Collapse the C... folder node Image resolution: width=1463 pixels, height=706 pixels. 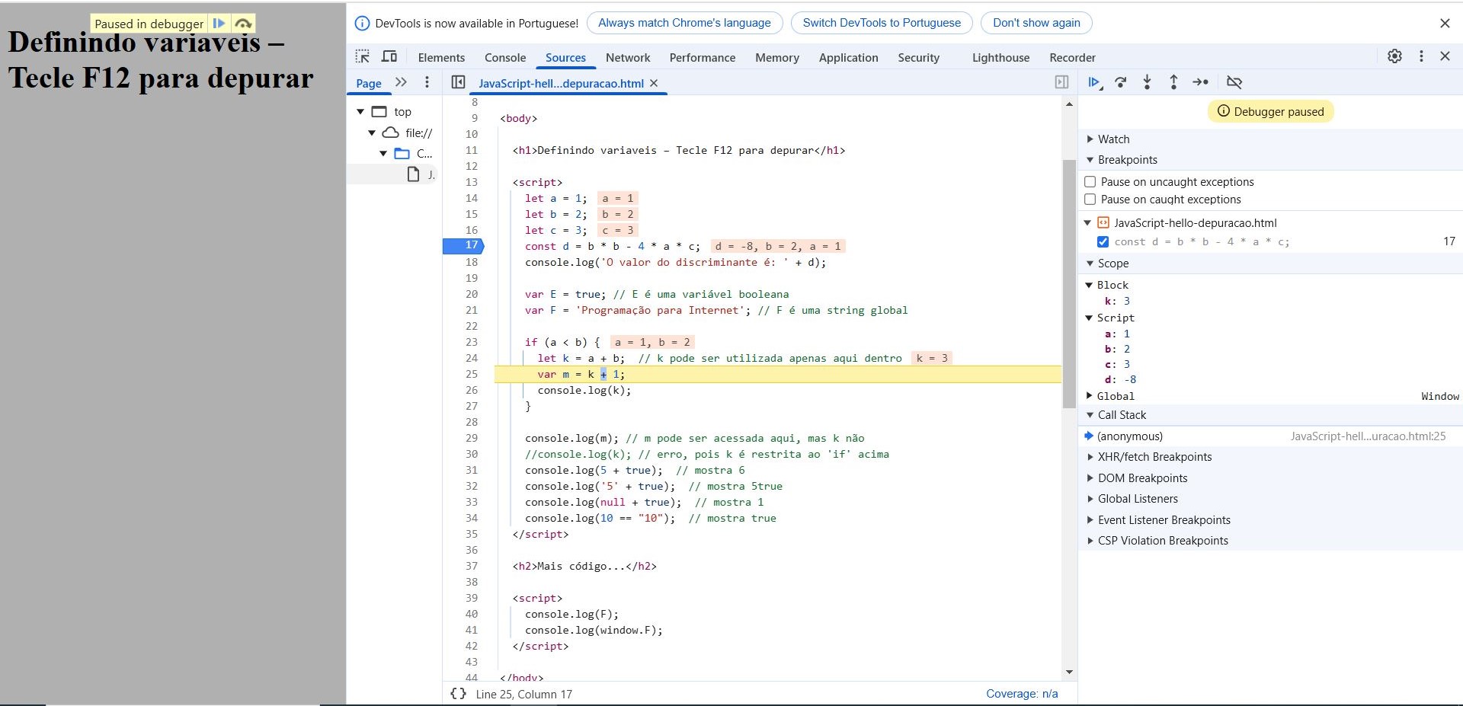(x=383, y=154)
